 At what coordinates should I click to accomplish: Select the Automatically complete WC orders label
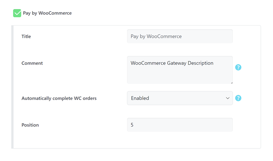(x=59, y=98)
